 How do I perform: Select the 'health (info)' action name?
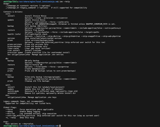tap(14, 34)
